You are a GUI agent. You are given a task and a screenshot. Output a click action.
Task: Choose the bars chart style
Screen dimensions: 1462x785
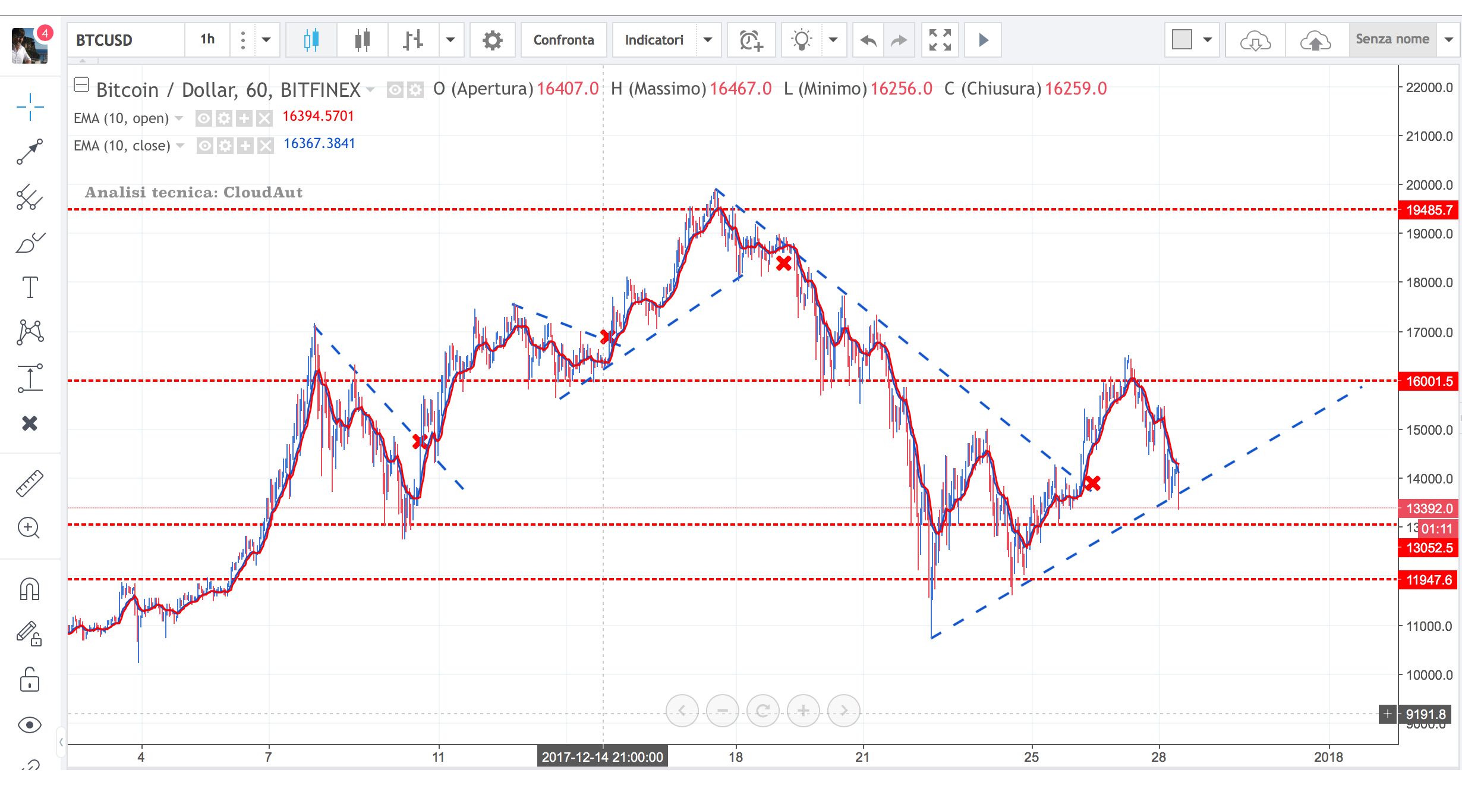tap(413, 40)
